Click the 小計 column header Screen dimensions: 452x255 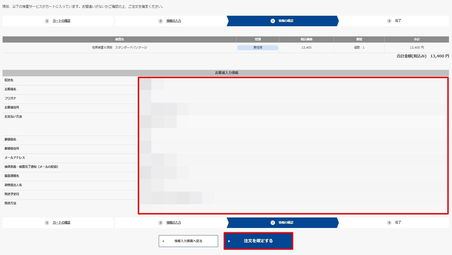[417, 39]
